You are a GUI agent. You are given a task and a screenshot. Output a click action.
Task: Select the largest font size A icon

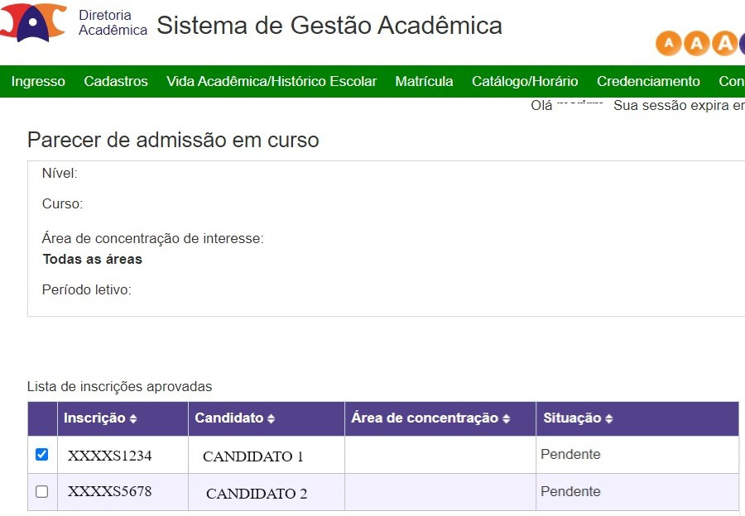pos(724,43)
